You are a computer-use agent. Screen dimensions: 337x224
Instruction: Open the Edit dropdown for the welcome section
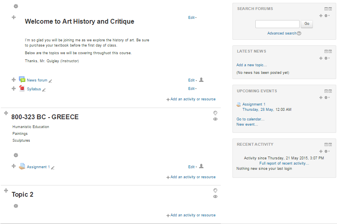192,18
